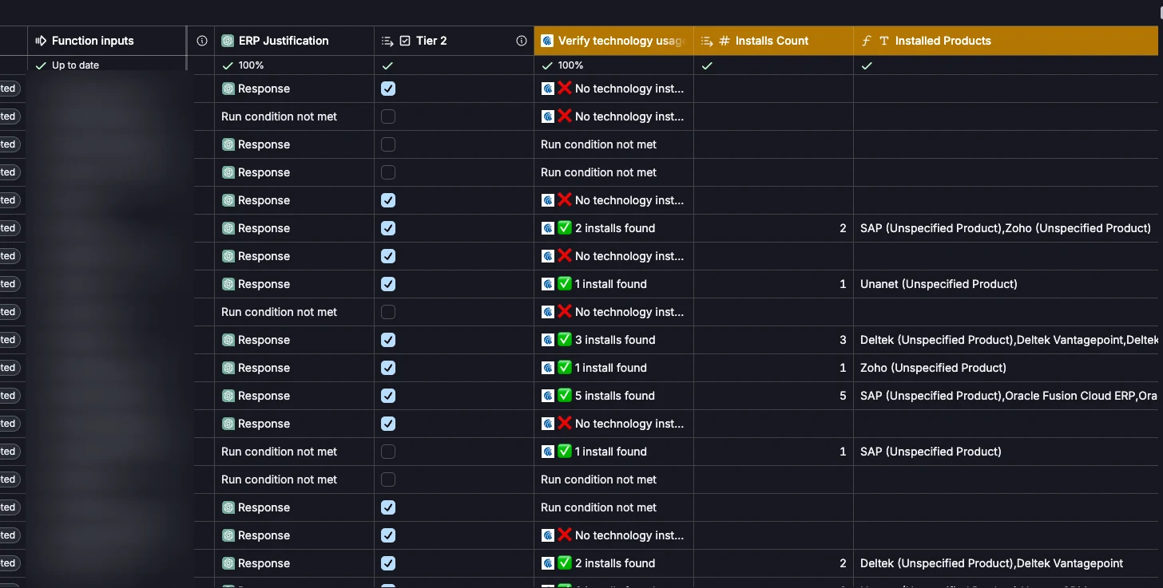Click the provider icon beside 5 installs found
The image size is (1163, 588).
point(548,396)
